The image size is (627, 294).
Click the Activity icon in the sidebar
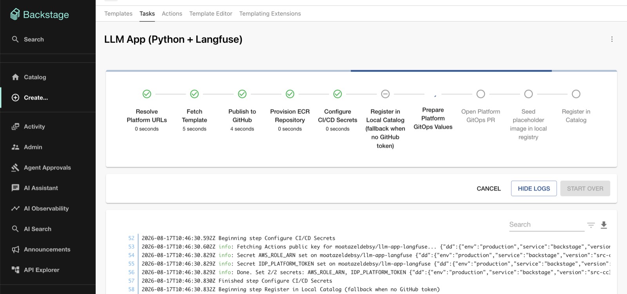click(x=15, y=127)
